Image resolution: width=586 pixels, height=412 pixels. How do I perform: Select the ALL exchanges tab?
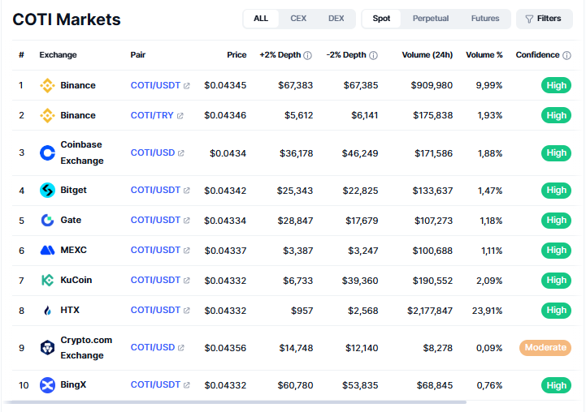tap(261, 19)
